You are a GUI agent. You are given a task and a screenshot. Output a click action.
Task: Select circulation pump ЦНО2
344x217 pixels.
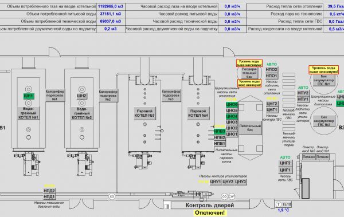pyautogui.click(x=232, y=128)
